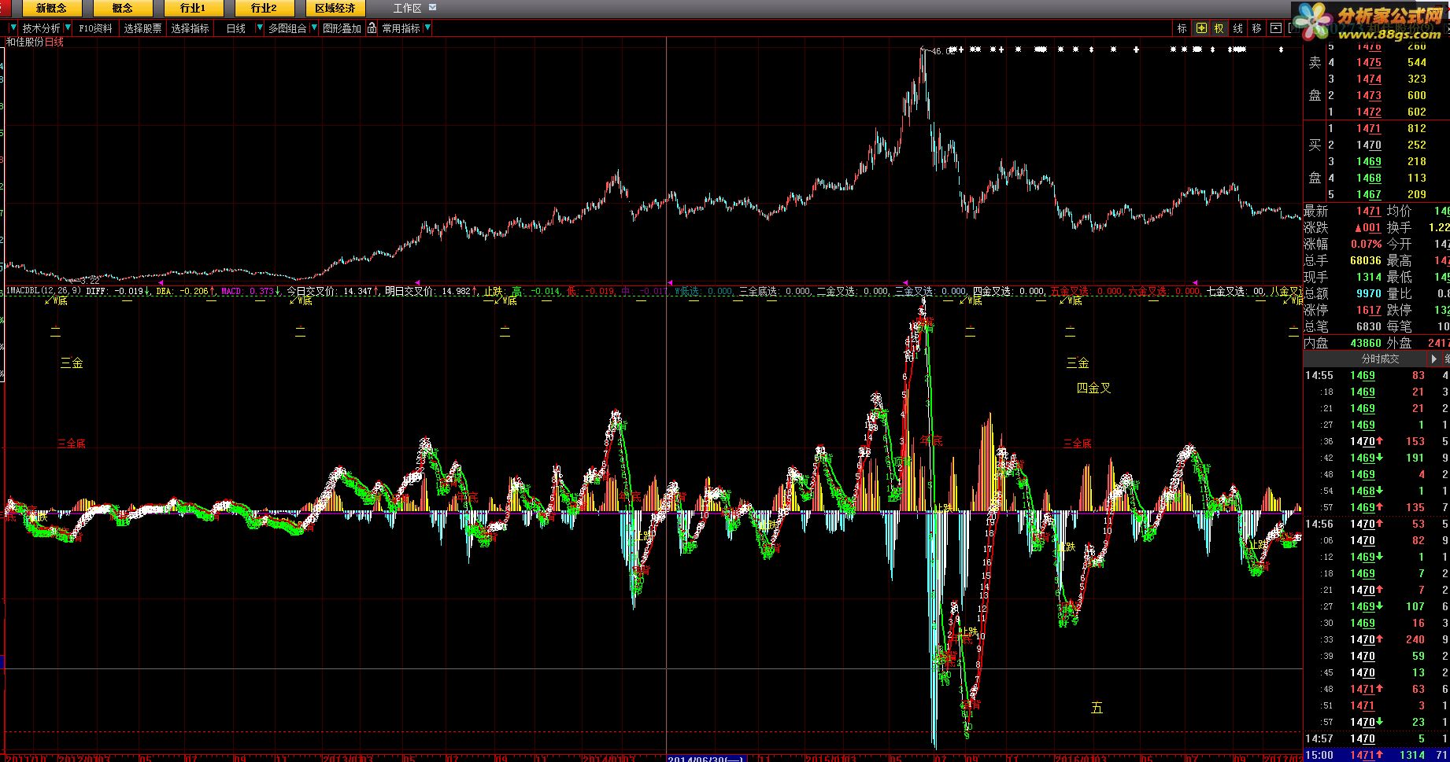Image resolution: width=1450 pixels, height=762 pixels.
Task: Open the dropdown arrow after 日线
Action: (x=260, y=28)
